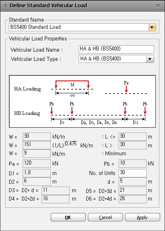Screen dimensions: 165x231
Task: Click the 'Vehicular Load Properties' group title
Action: point(38,38)
